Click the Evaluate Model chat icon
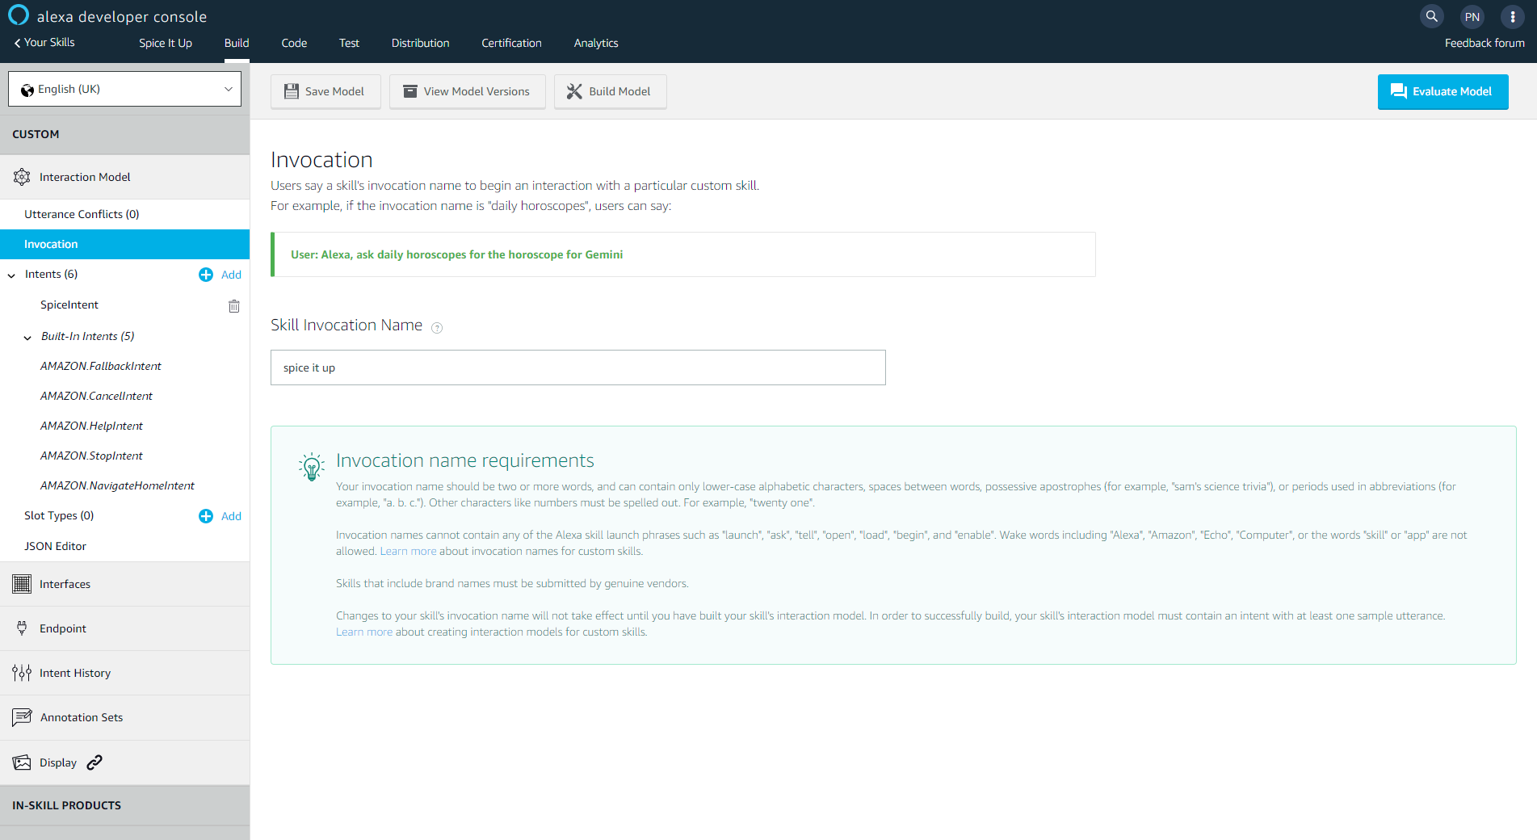 click(x=1398, y=91)
